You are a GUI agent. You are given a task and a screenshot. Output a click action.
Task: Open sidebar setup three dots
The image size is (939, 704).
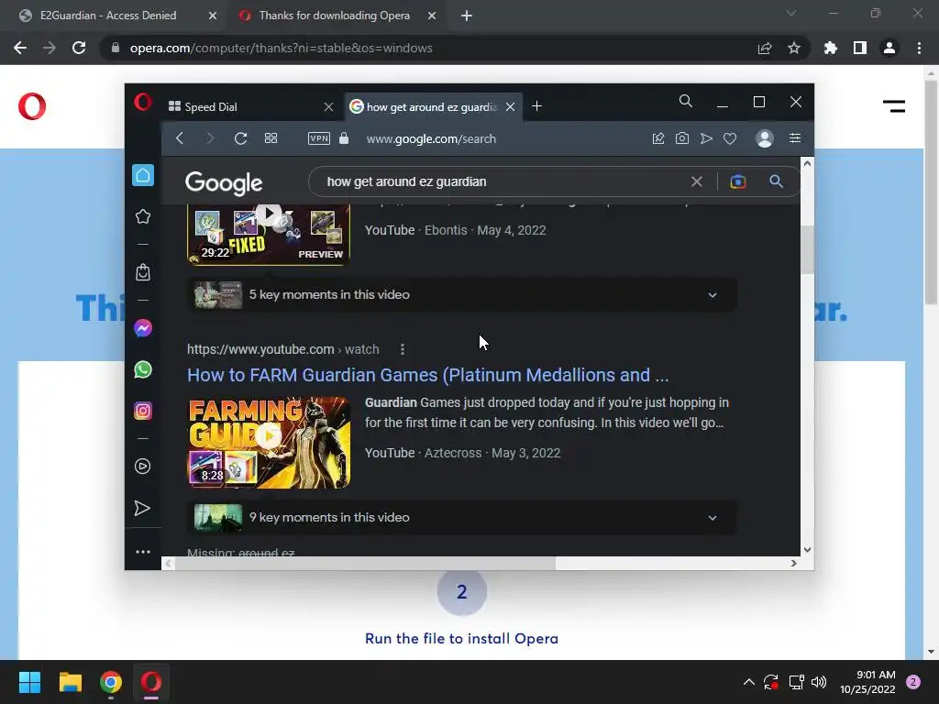[x=142, y=552]
